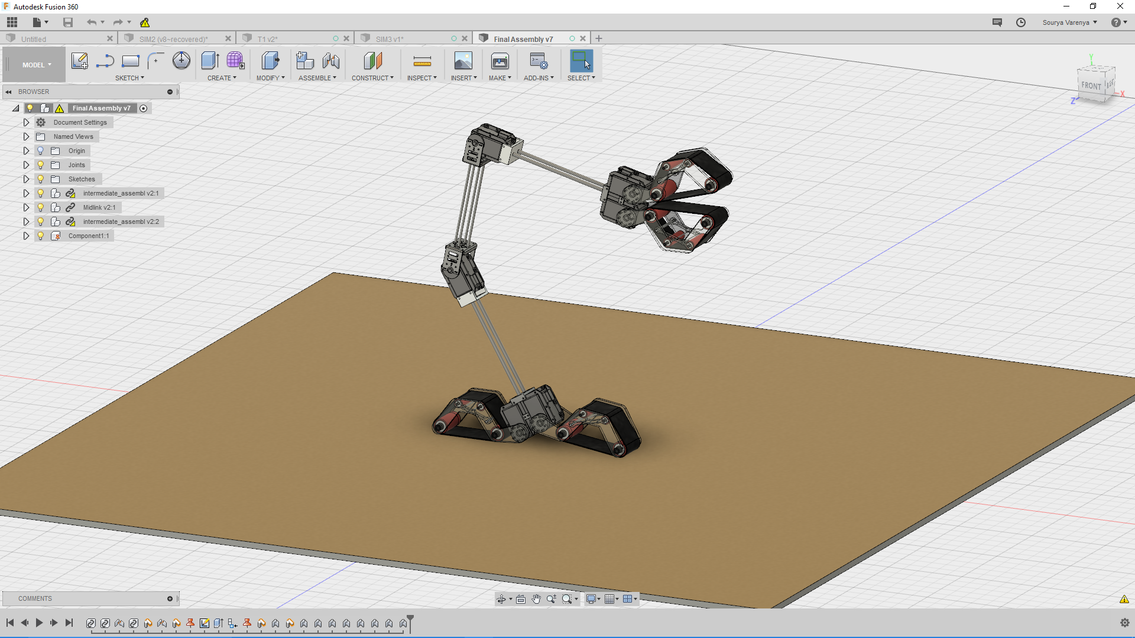1135x638 pixels.
Task: Click the Offset Plane construct icon
Action: (x=372, y=61)
